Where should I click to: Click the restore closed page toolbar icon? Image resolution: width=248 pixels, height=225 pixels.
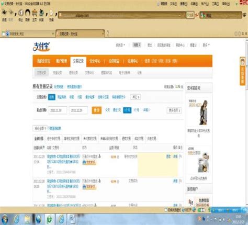click(41, 13)
